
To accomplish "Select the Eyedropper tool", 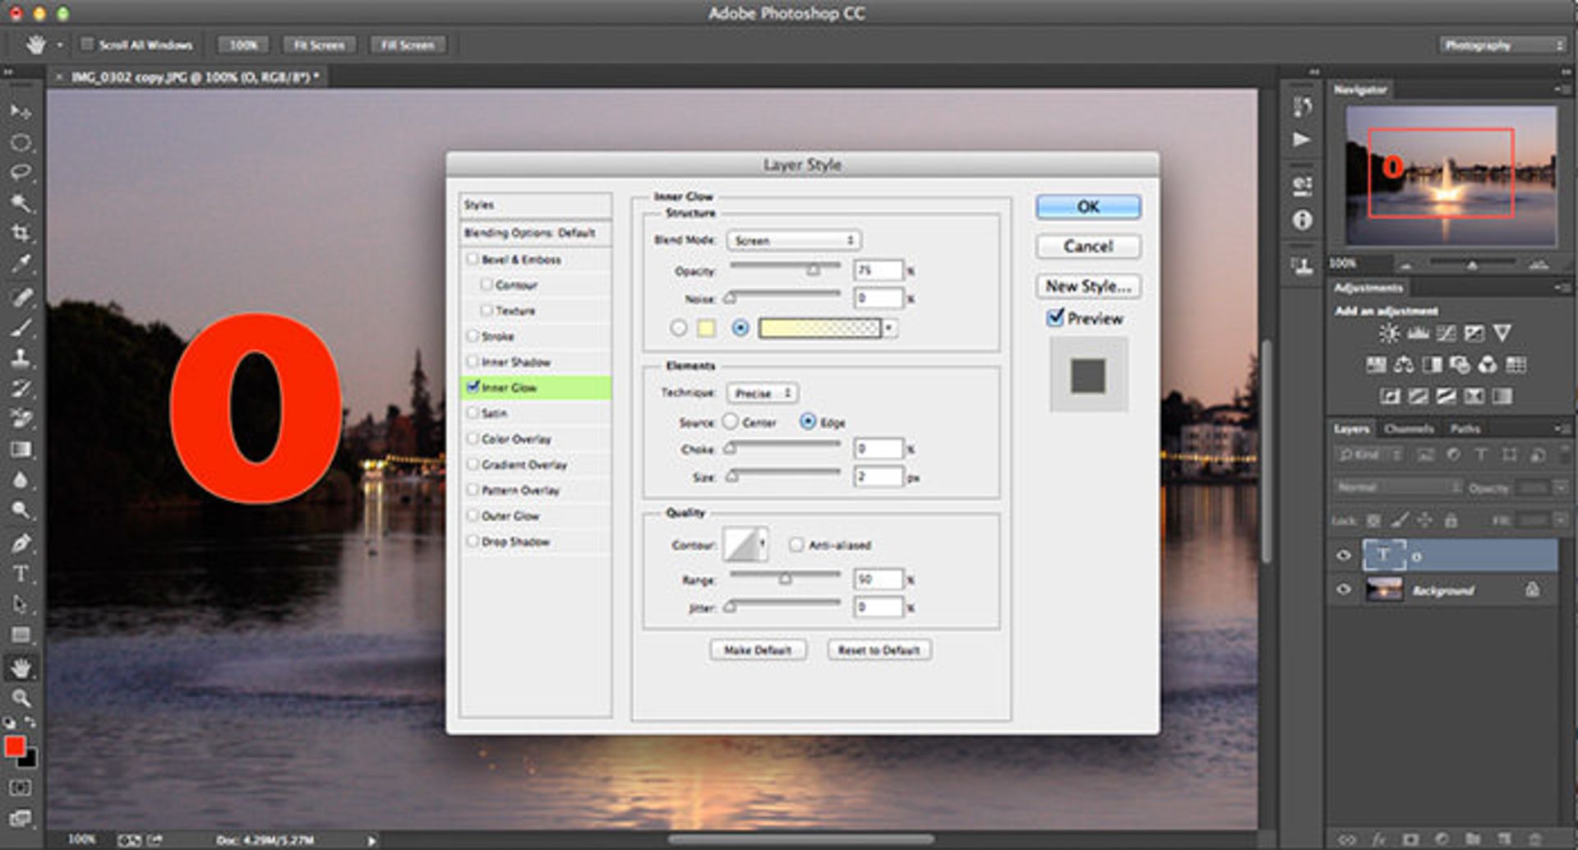I will (21, 264).
